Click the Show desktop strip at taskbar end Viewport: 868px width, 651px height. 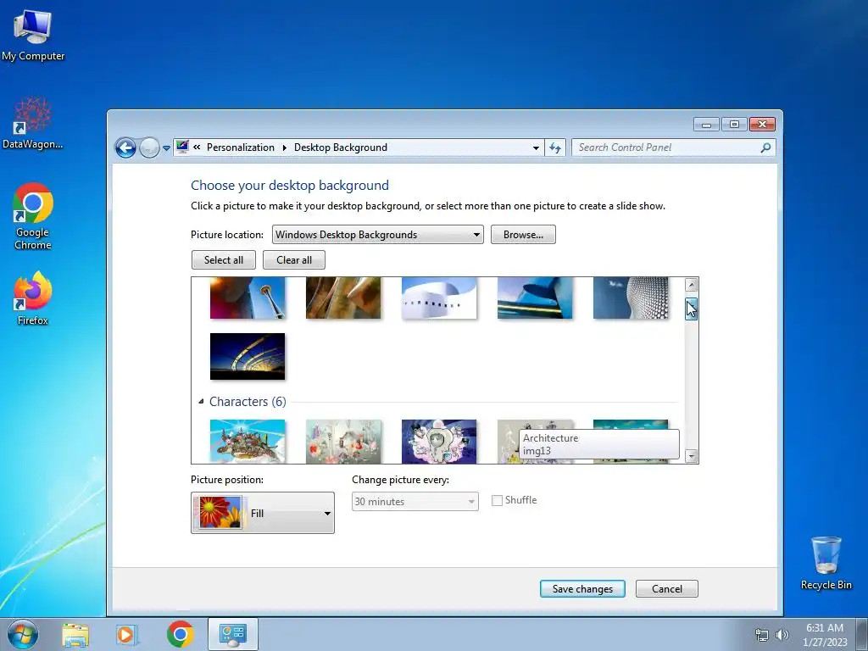(x=864, y=634)
